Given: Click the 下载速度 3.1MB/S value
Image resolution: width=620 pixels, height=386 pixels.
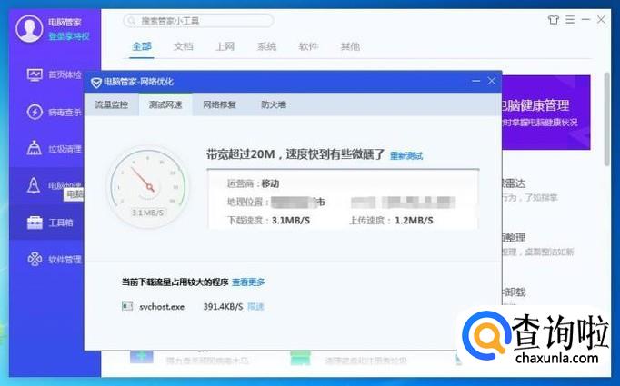Looking at the screenshot, I should click(291, 221).
